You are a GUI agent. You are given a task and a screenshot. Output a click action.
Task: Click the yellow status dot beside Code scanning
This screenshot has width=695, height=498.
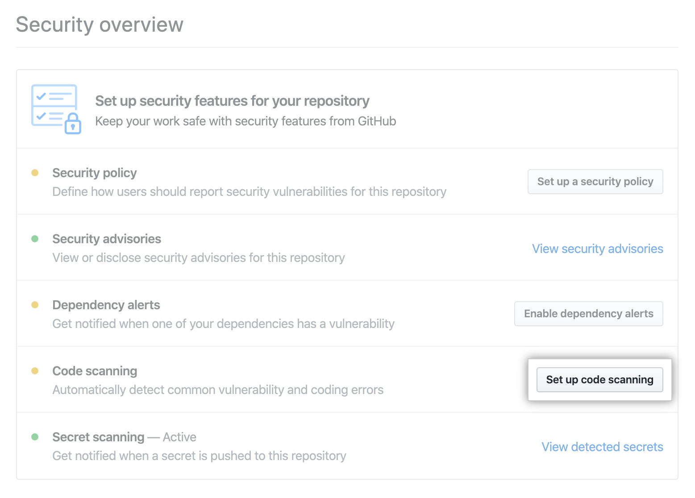click(35, 370)
